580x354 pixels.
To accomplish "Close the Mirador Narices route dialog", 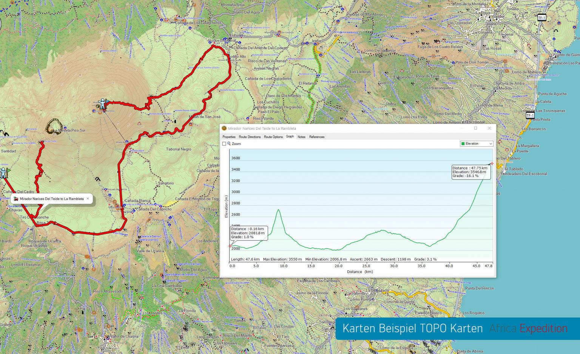I will (x=489, y=128).
